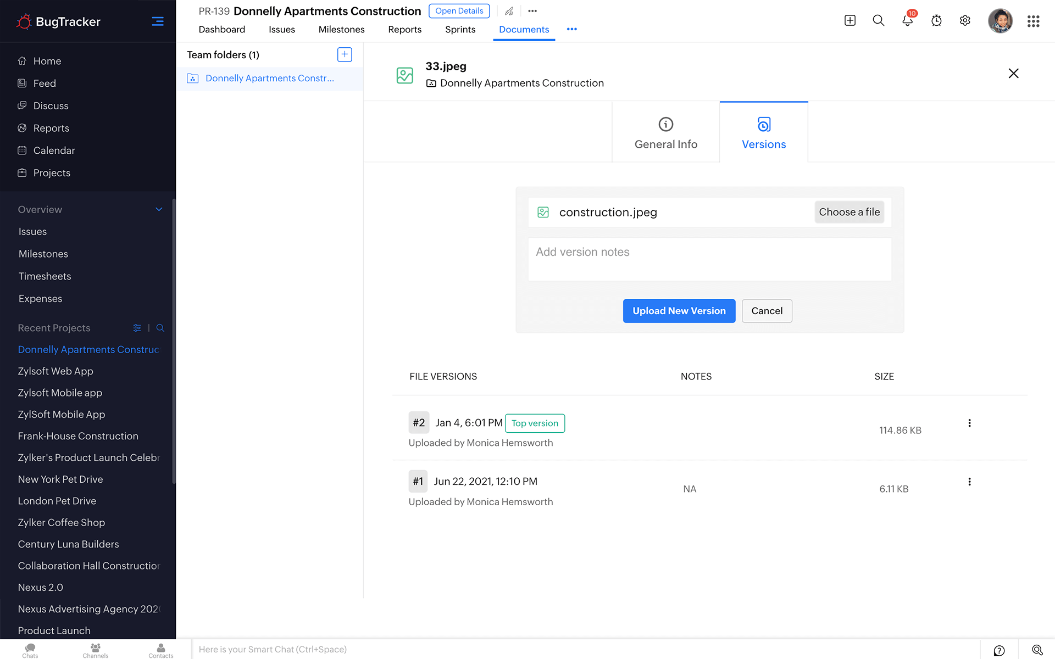The width and height of the screenshot is (1055, 659).
Task: Open the apps grid launcher icon
Action: (1033, 21)
